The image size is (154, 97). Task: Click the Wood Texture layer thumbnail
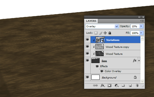pyautogui.click(x=100, y=54)
